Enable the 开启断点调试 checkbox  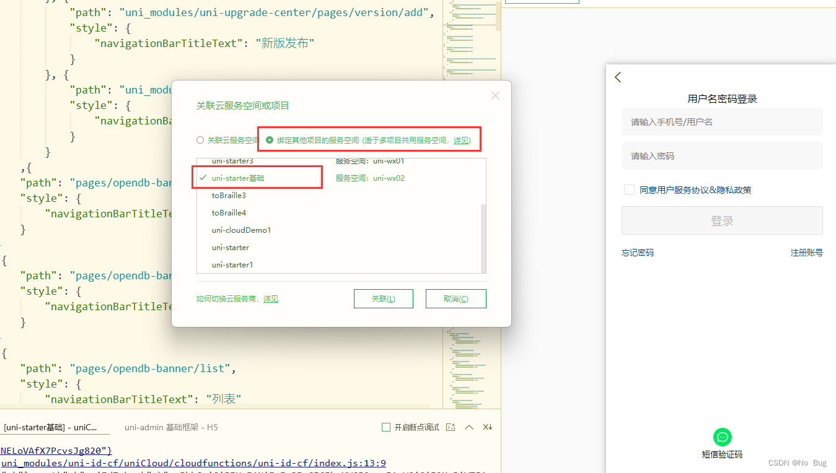[x=385, y=427]
